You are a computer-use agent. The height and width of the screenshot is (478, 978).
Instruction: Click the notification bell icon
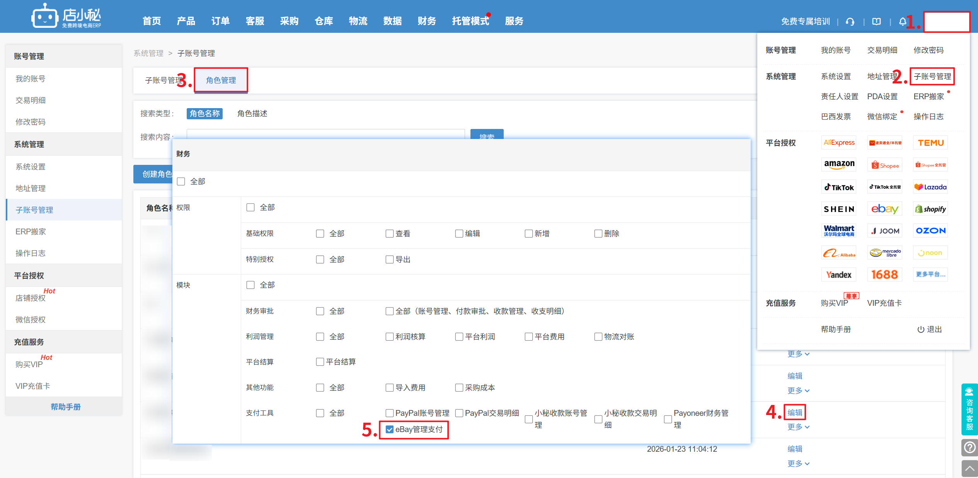(x=902, y=22)
